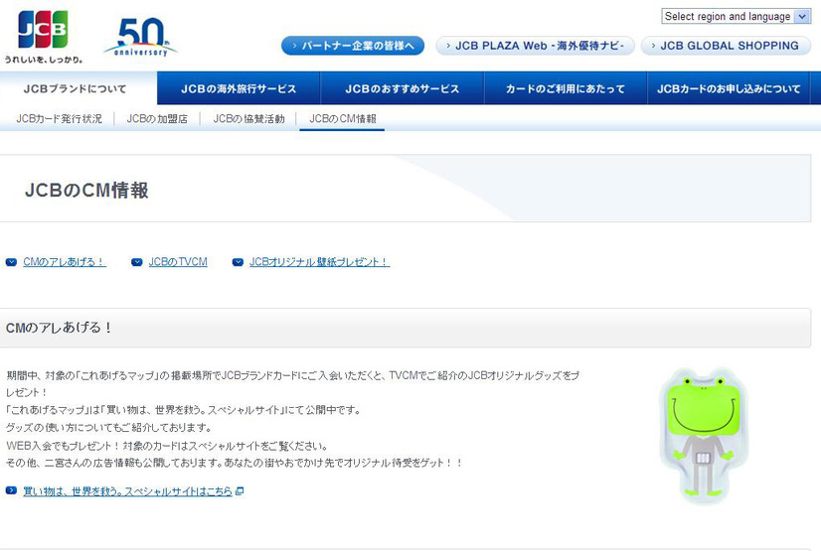Click arrow icon before 買い物は、世界を救う link
Screen dimensions: 821x551
tap(11, 490)
